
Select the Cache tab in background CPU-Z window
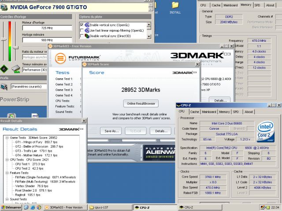tap(216, 5)
